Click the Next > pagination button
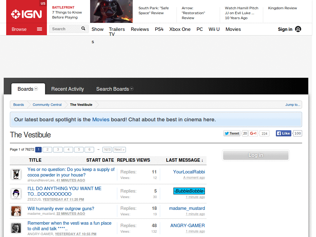 119,149
